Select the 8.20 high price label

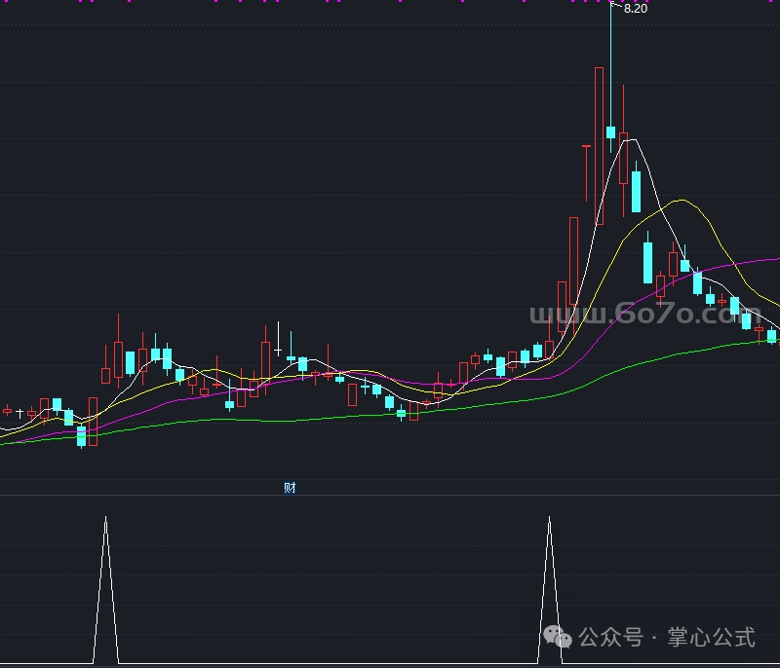[636, 9]
